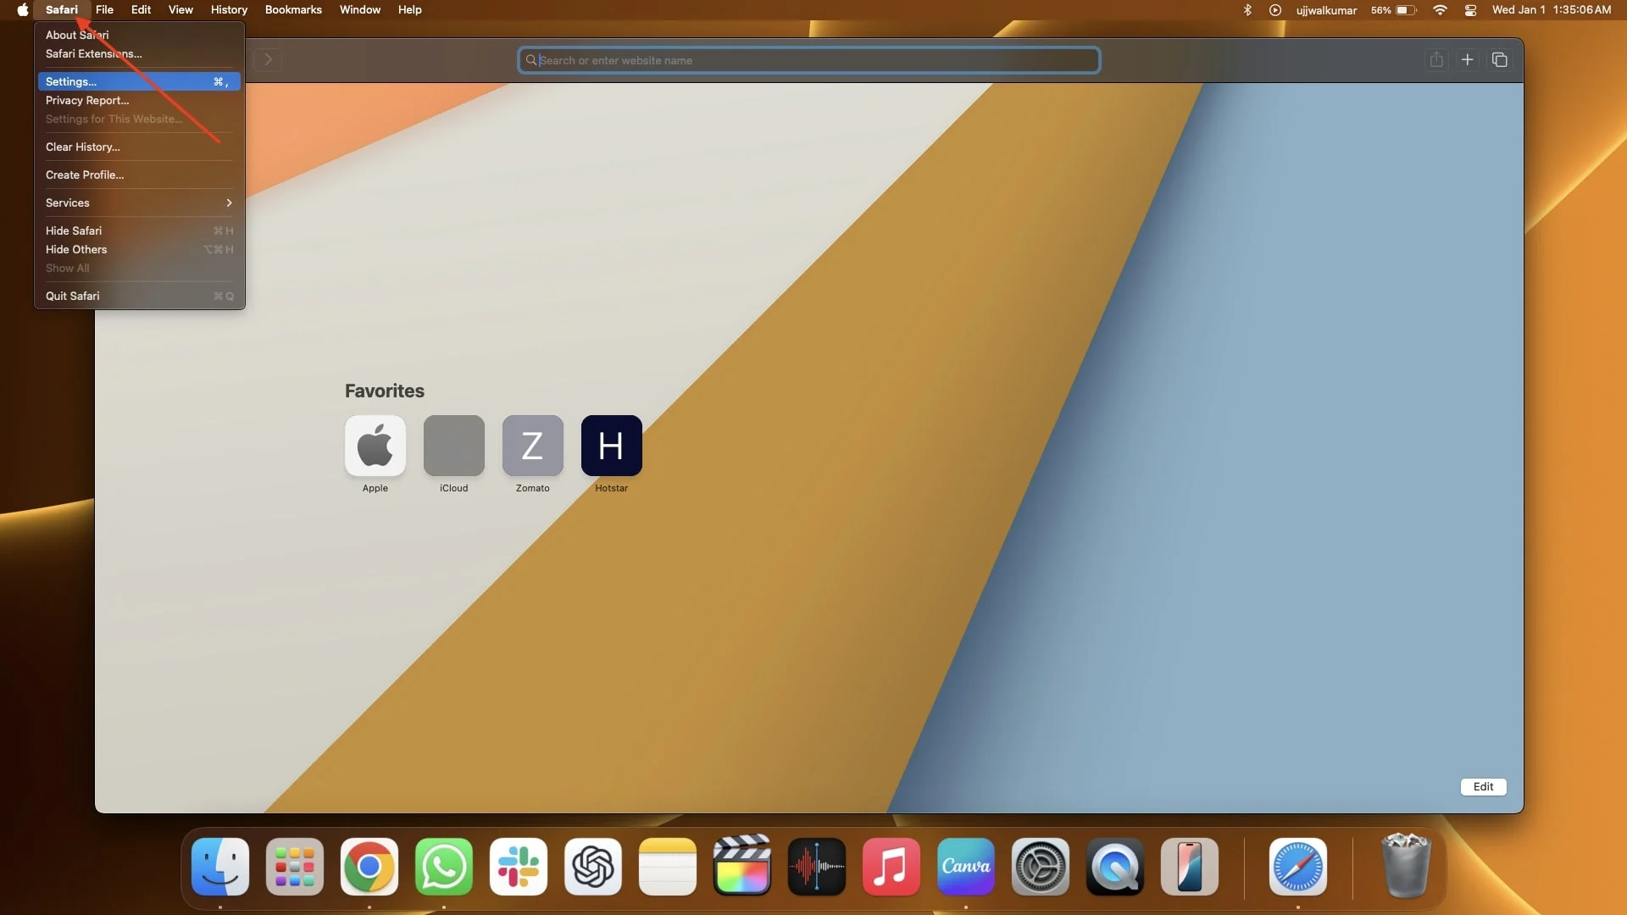Screen dimensions: 1627x915
Task: Expand the Services submenu
Action: click(139, 203)
